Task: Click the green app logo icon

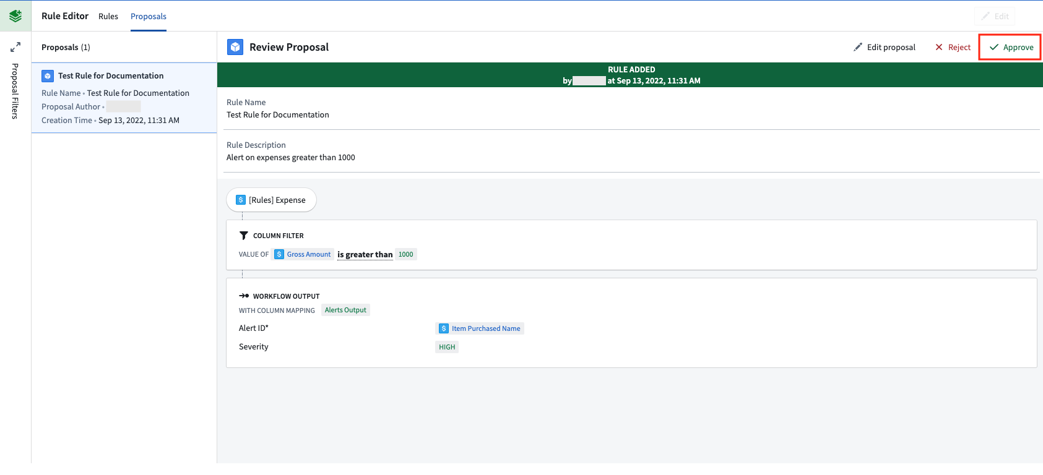Action: tap(15, 16)
